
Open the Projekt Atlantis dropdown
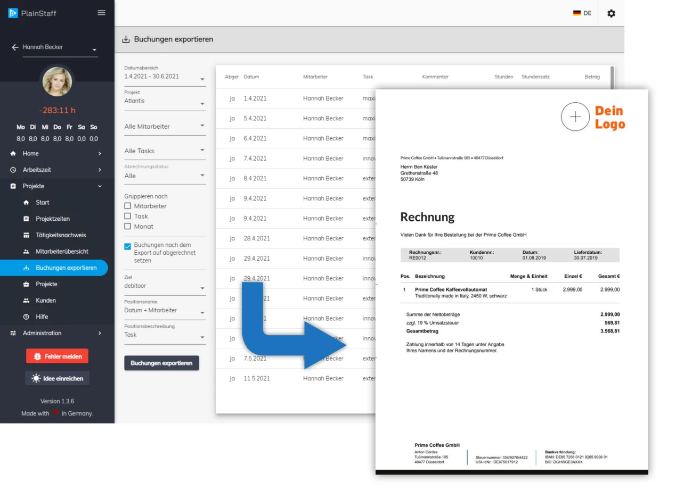point(165,99)
